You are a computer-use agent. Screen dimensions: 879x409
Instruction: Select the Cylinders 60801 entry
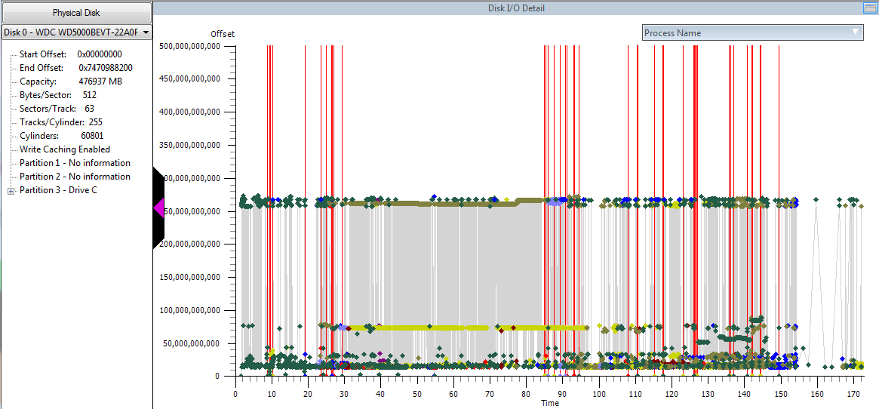(61, 136)
